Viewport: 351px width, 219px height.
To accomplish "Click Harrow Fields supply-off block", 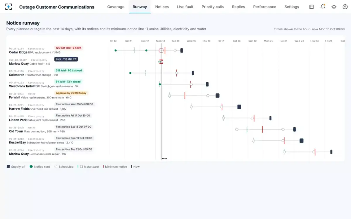I will pos(239,107).
